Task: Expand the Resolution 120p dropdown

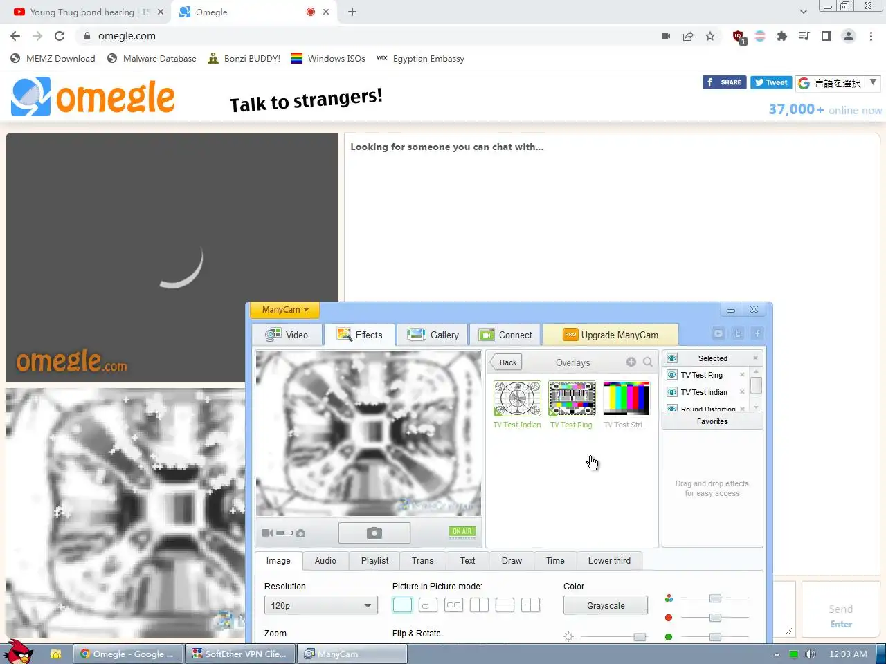Action: (320, 605)
